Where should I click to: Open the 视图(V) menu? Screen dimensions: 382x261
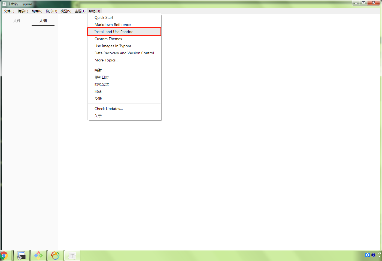point(66,11)
